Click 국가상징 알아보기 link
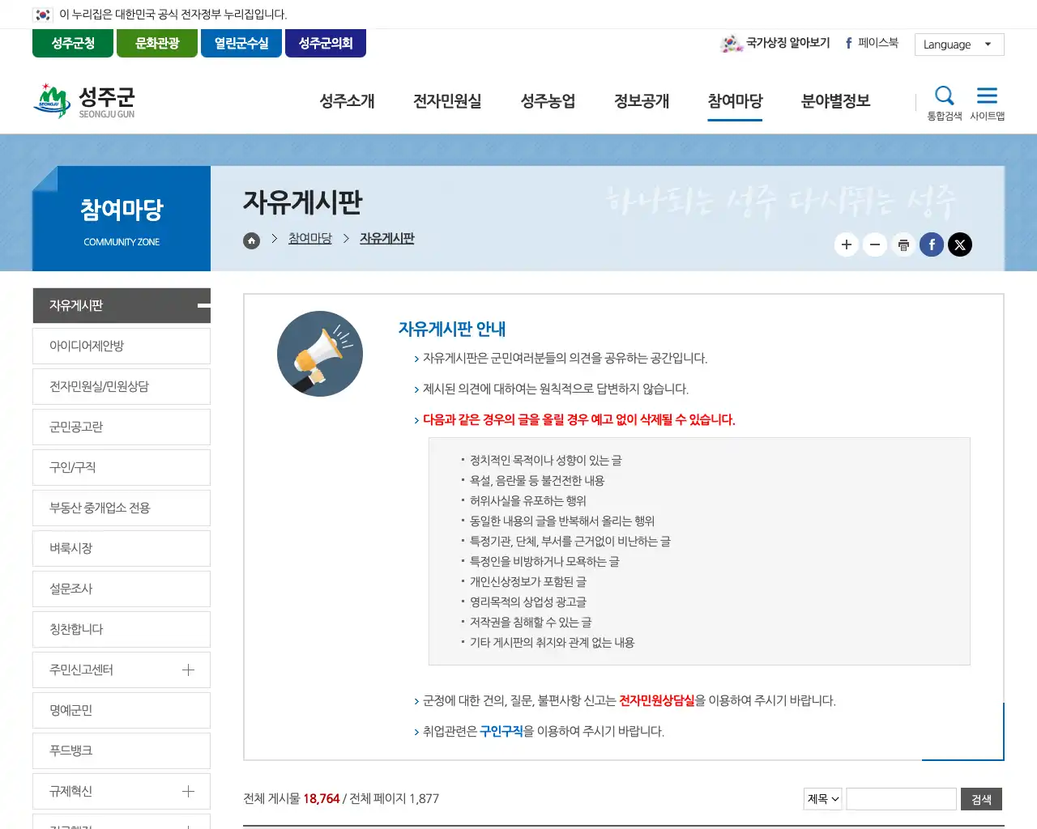The width and height of the screenshot is (1037, 829). point(775,43)
